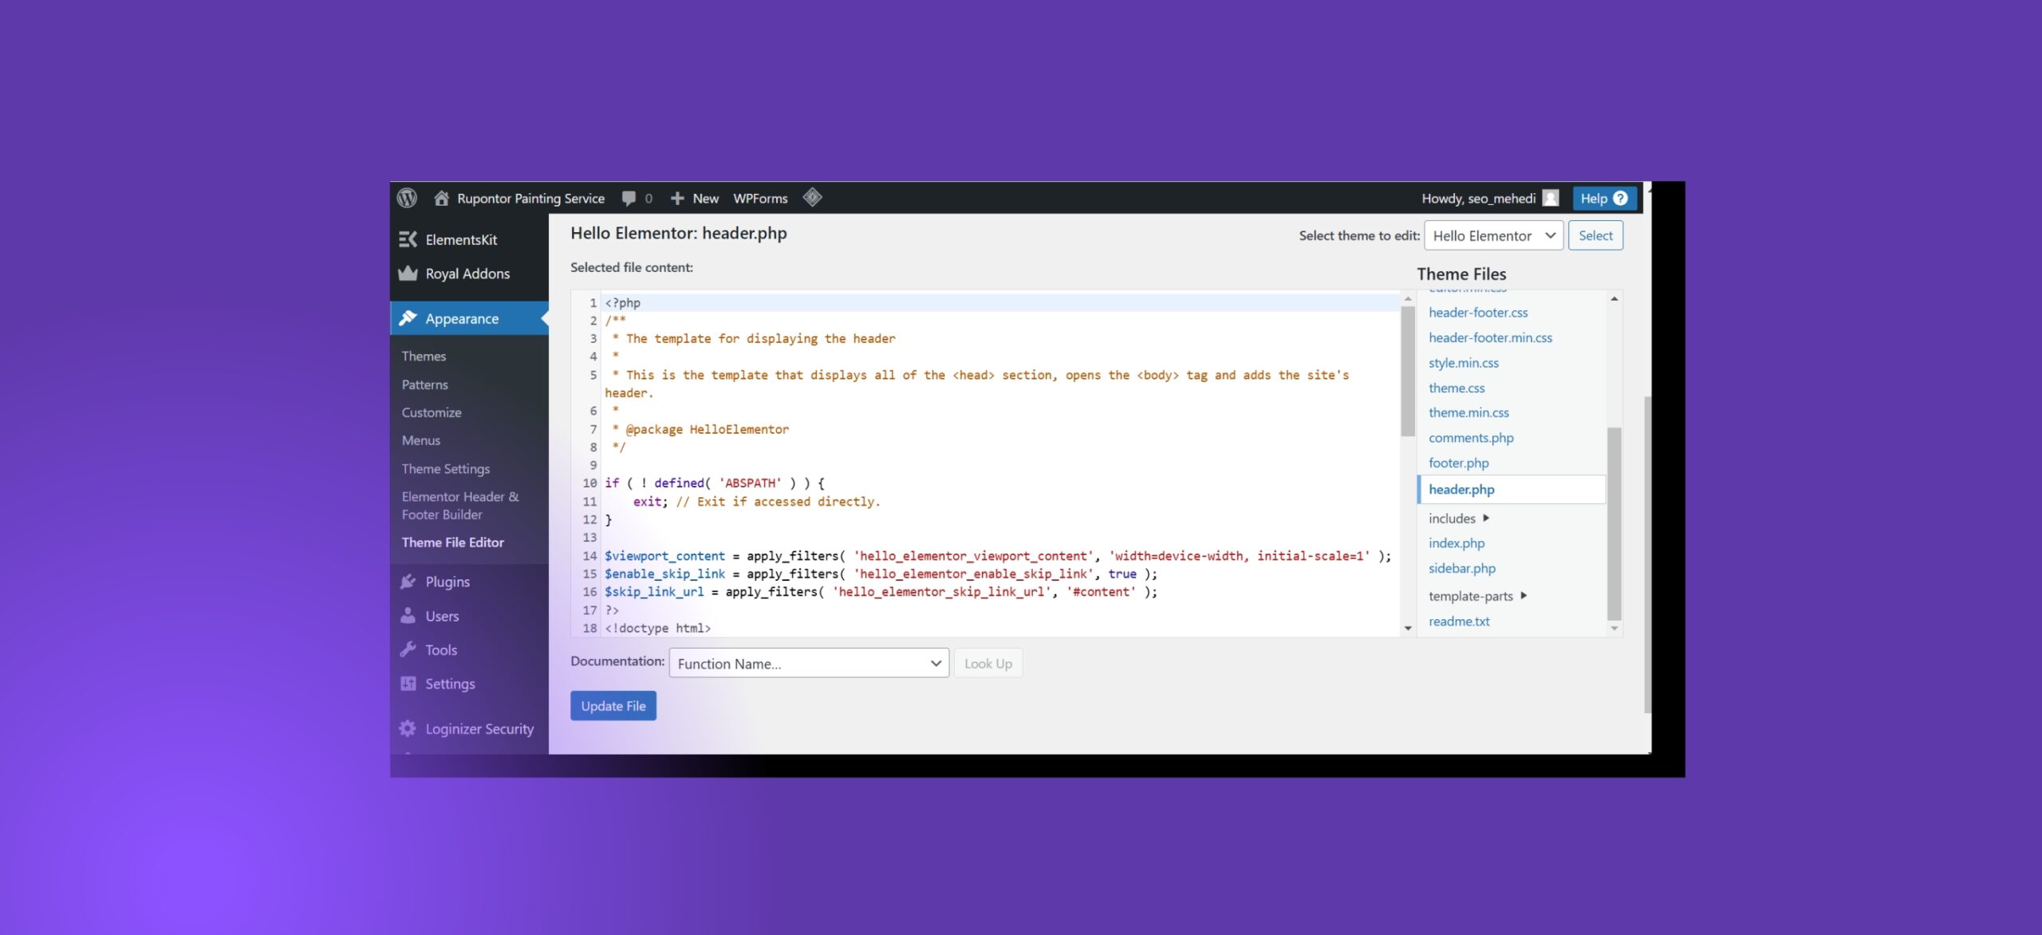Click the plus icon next to New
2042x935 pixels.
pos(677,199)
